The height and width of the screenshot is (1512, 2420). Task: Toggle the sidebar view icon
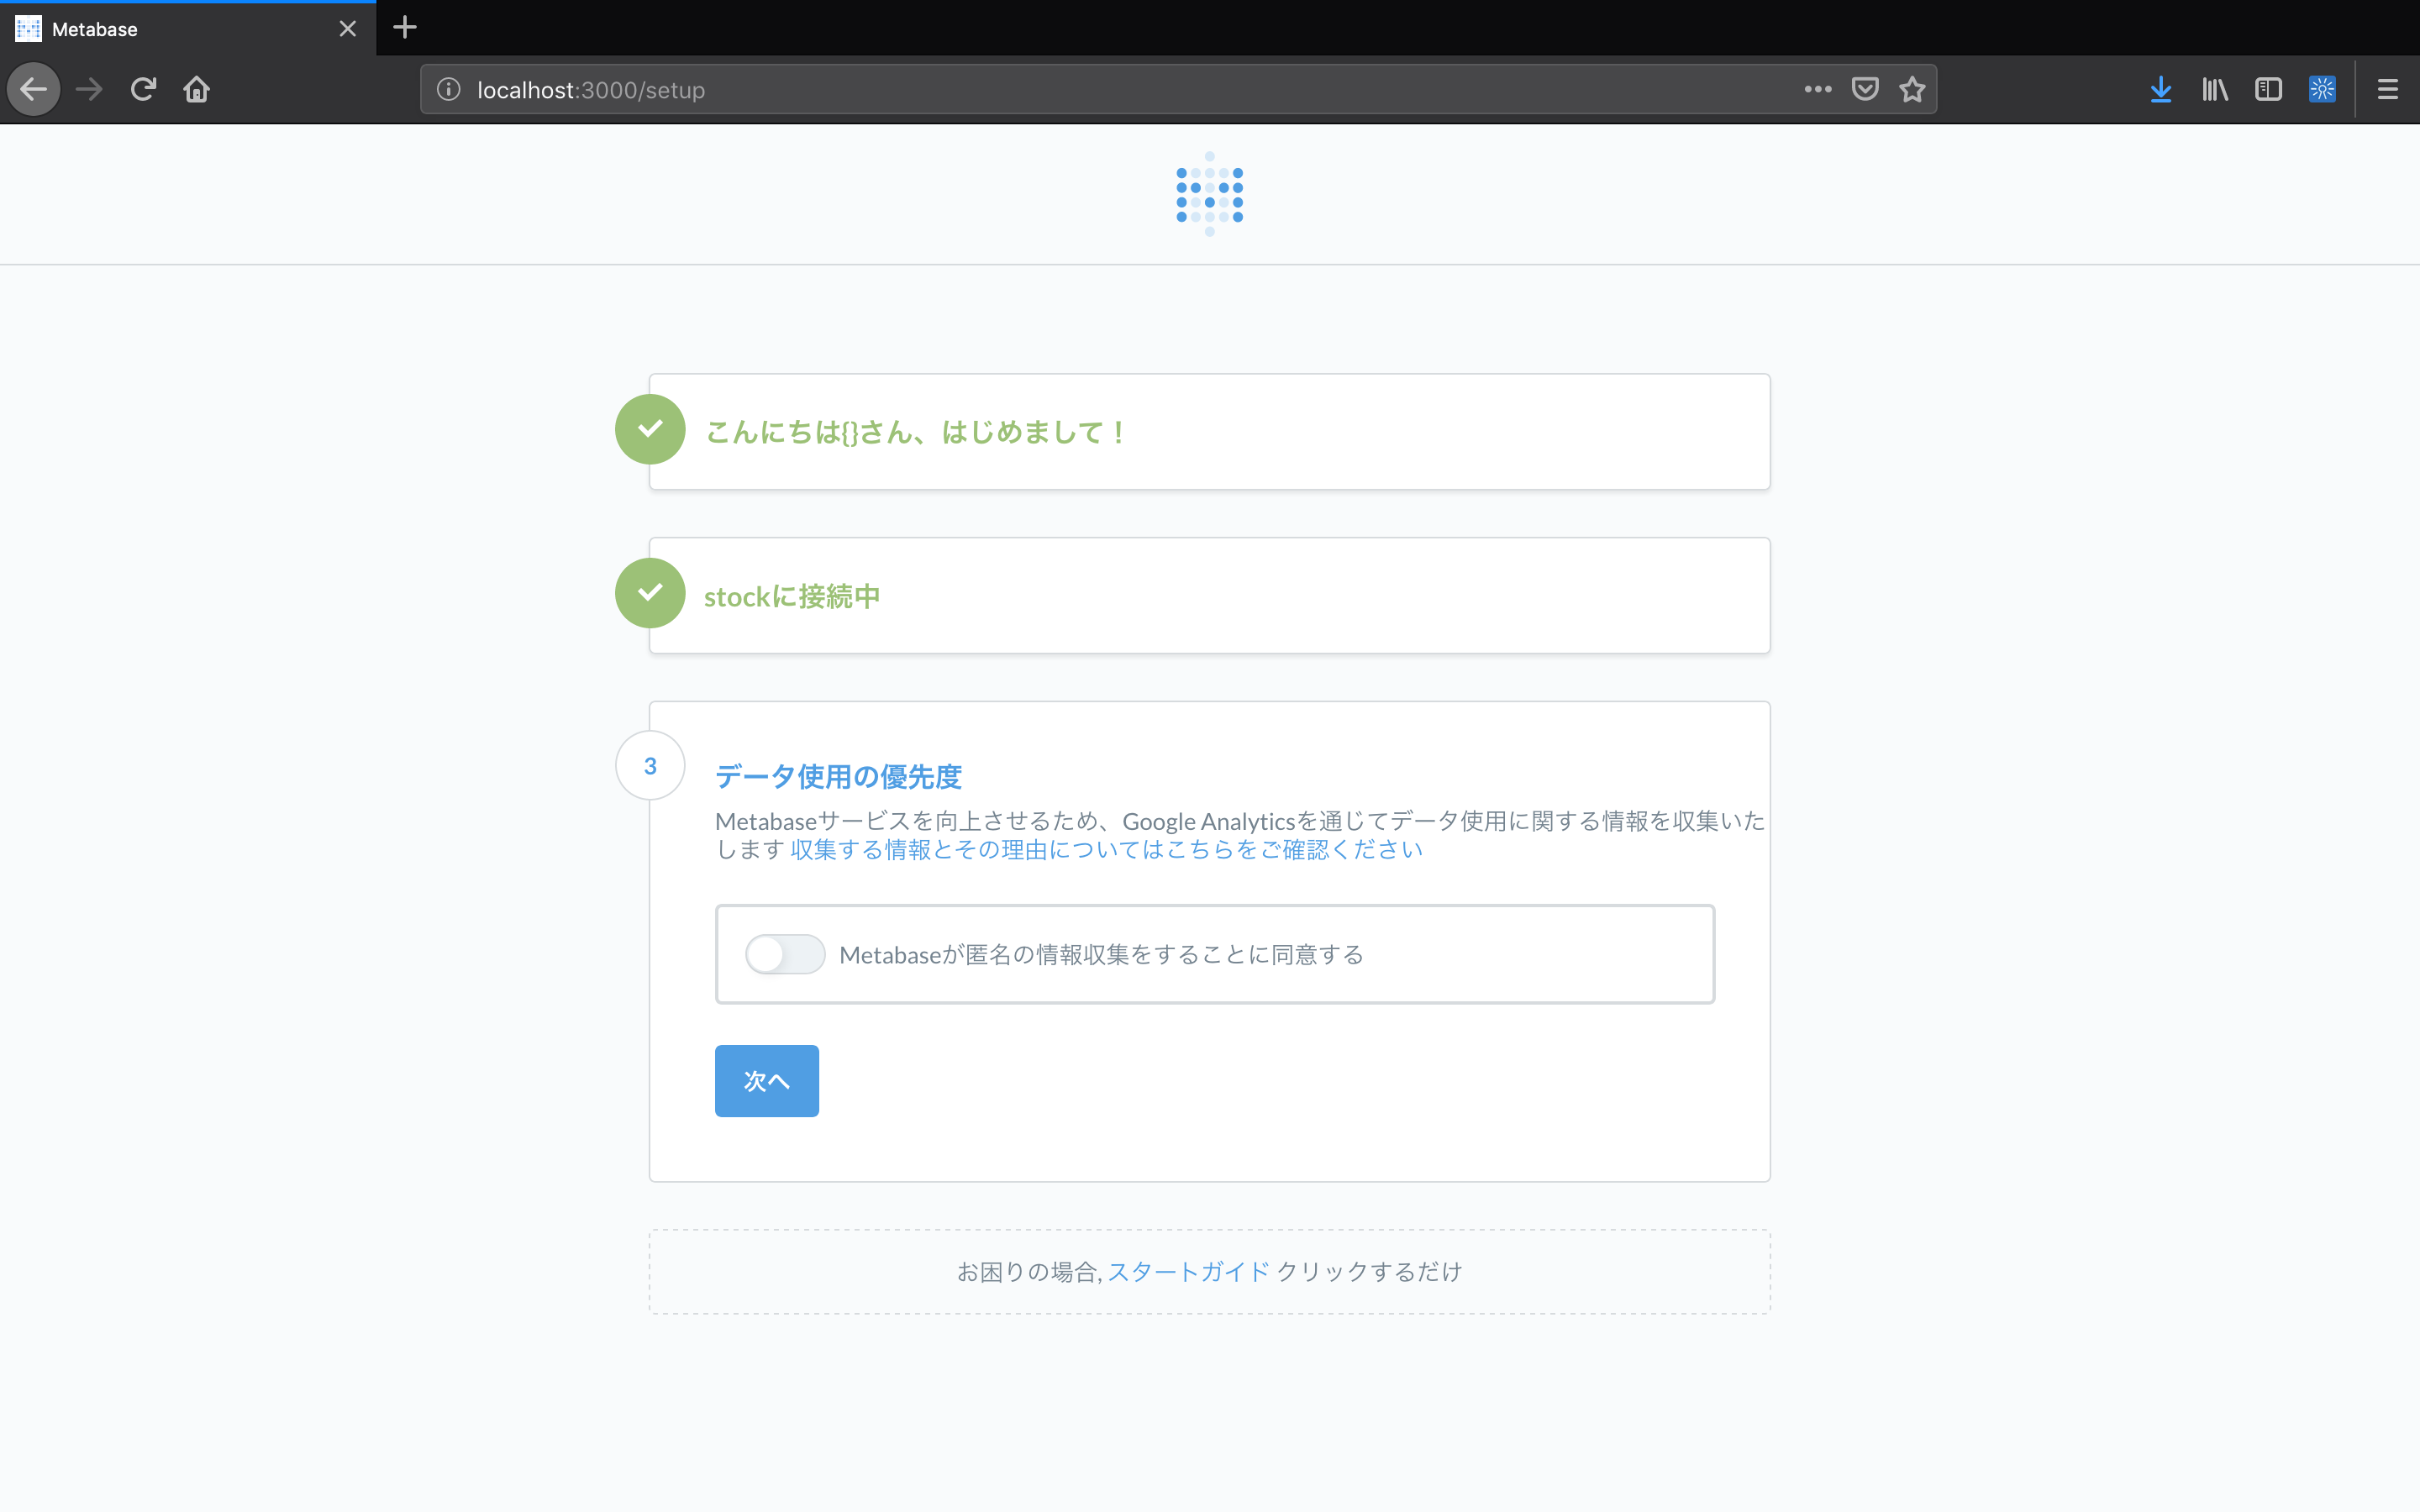click(2268, 90)
